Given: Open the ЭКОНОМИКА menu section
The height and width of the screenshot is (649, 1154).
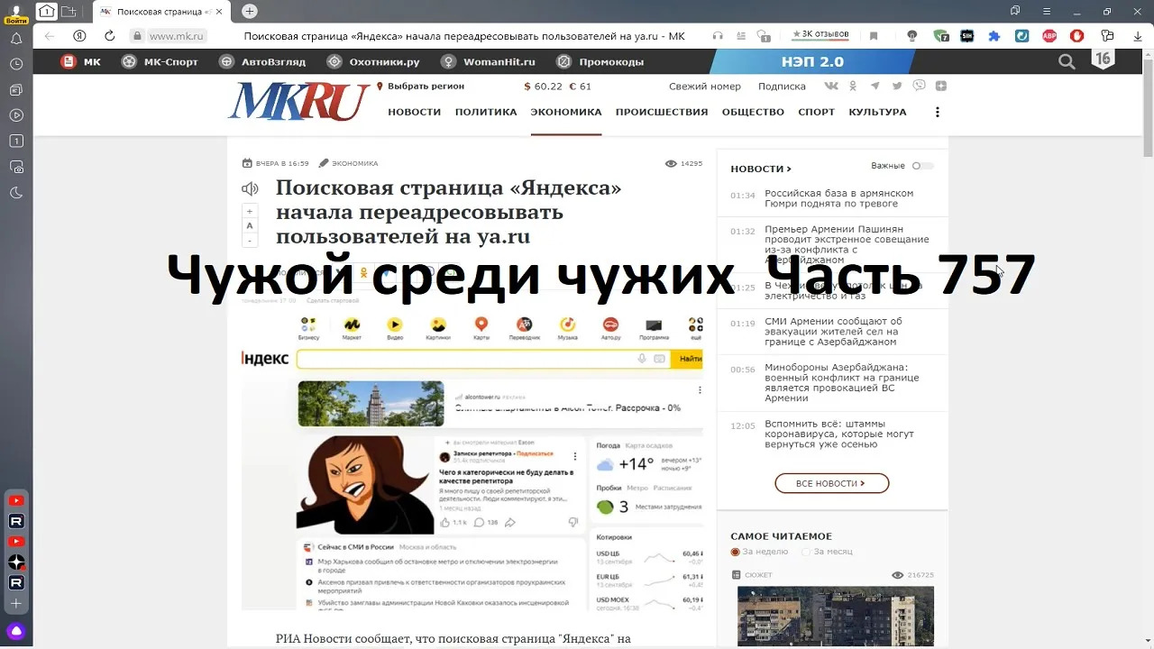Looking at the screenshot, I should pyautogui.click(x=566, y=113).
